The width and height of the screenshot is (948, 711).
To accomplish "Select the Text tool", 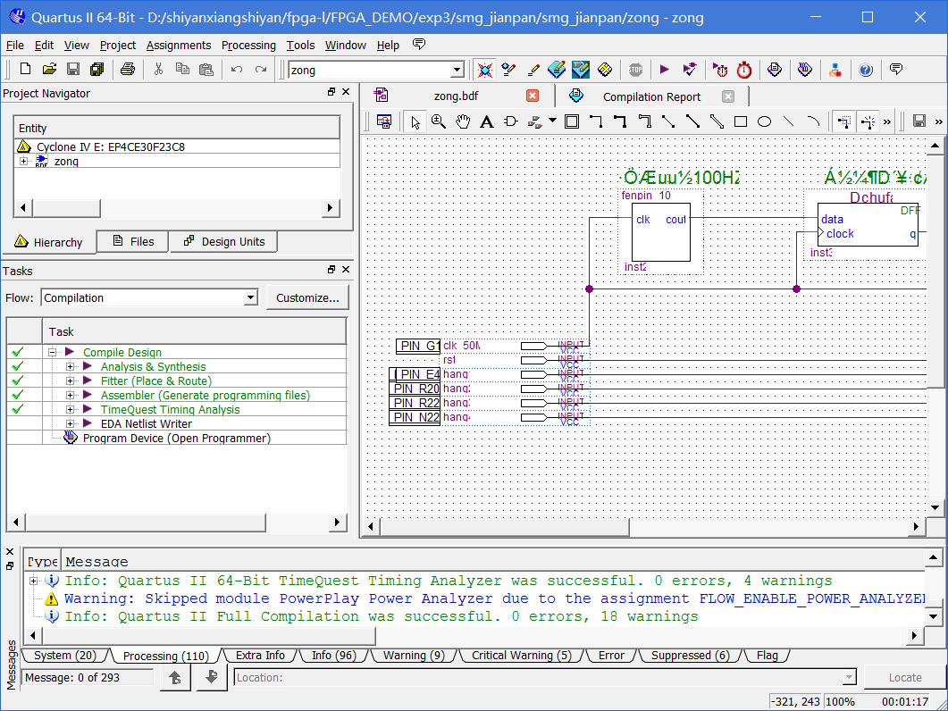I will click(x=487, y=121).
